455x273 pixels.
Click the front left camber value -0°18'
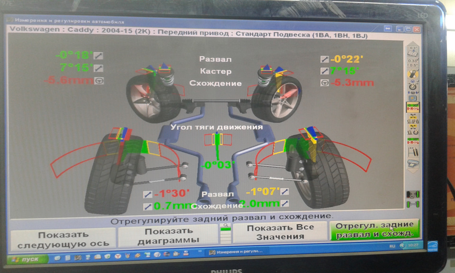pos(74,55)
